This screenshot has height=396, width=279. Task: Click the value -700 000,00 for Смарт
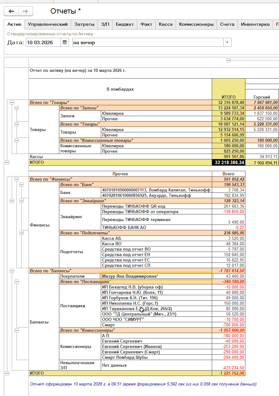pyautogui.click(x=229, y=325)
